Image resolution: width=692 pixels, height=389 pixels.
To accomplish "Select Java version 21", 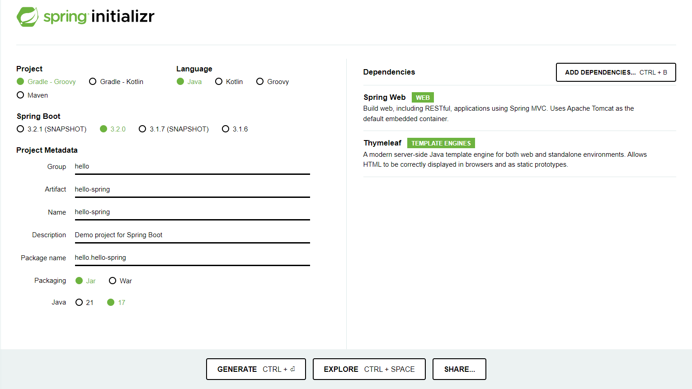I will click(85, 303).
